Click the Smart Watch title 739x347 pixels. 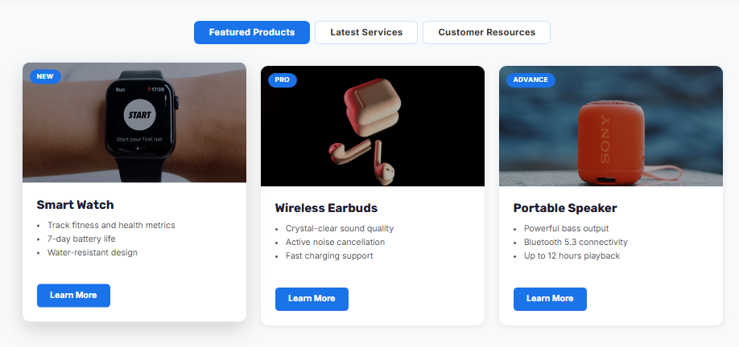point(76,205)
